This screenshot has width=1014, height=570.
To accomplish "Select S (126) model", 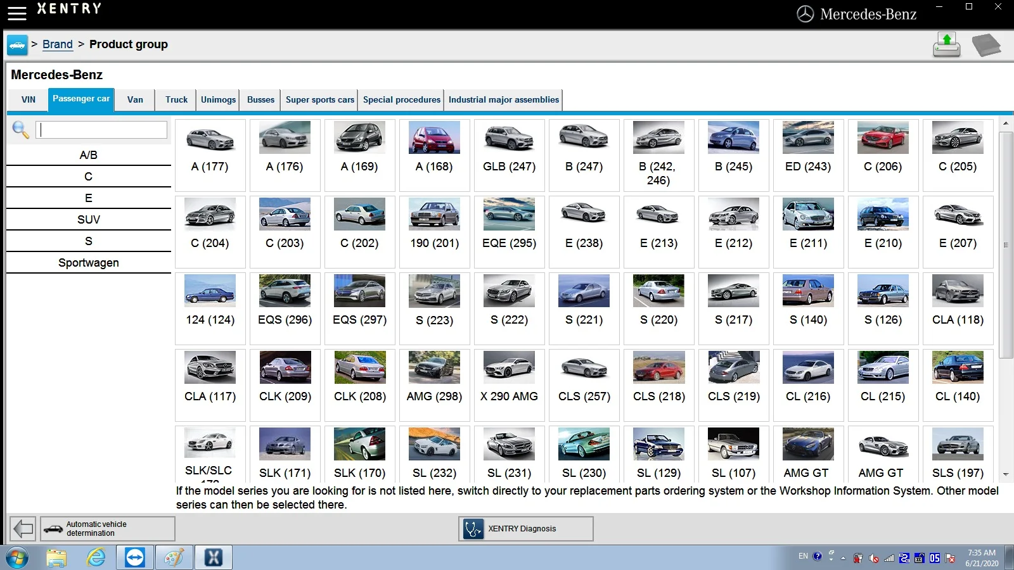I will [x=883, y=308].
